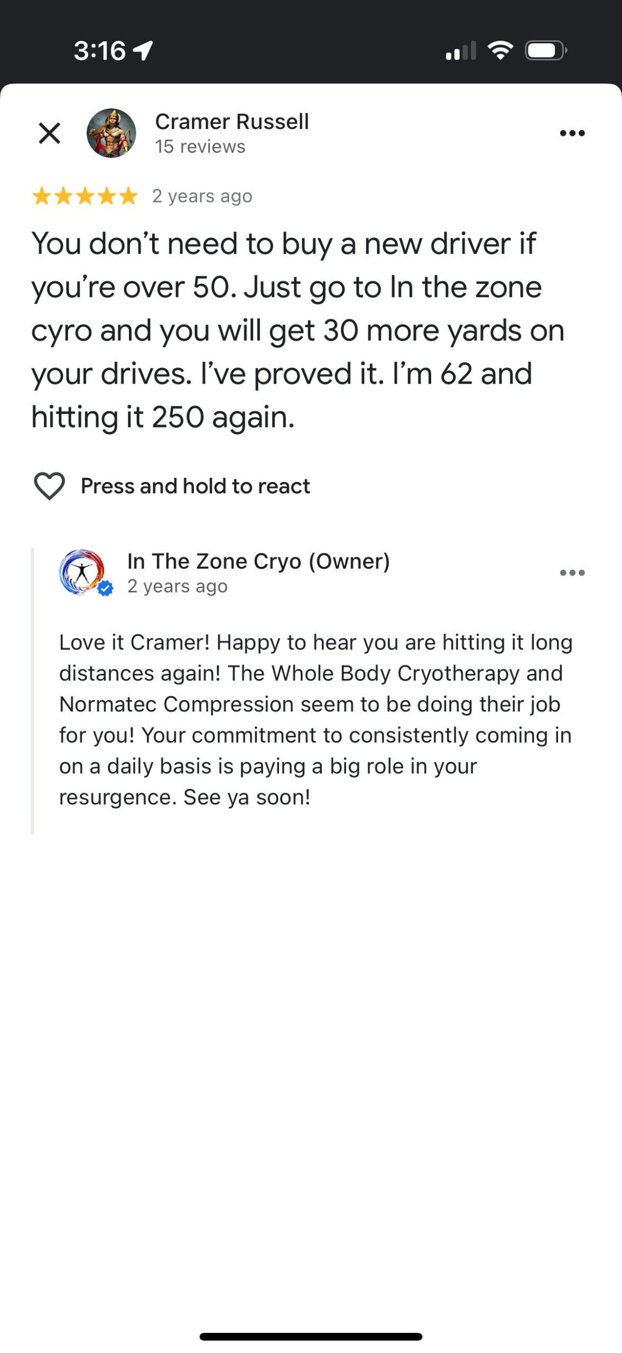This screenshot has width=622, height=1353.
Task: Tap the heart icon to react
Action: click(50, 486)
